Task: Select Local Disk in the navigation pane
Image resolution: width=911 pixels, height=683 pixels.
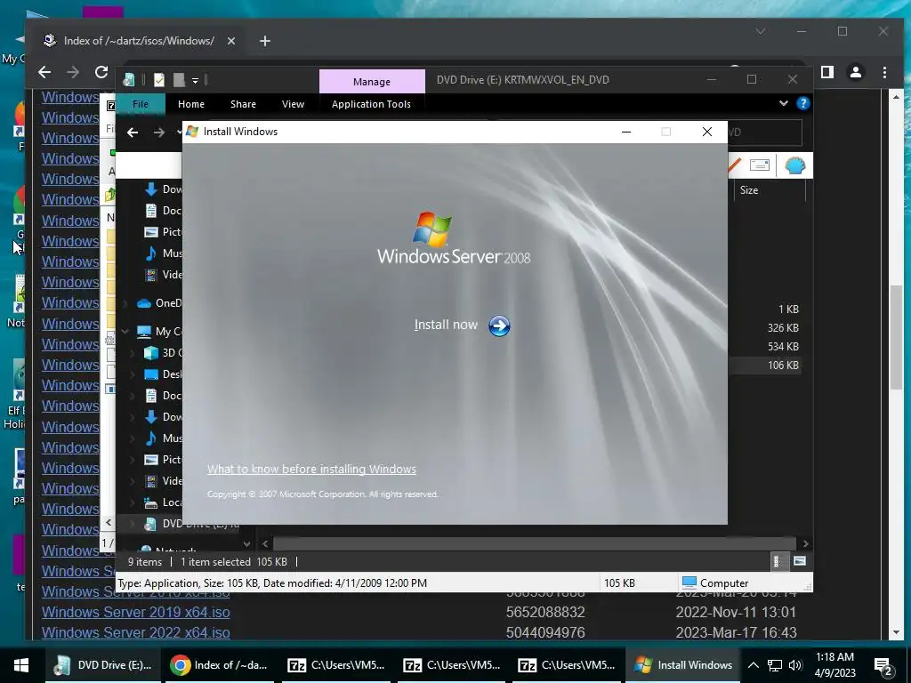Action: 163,502
